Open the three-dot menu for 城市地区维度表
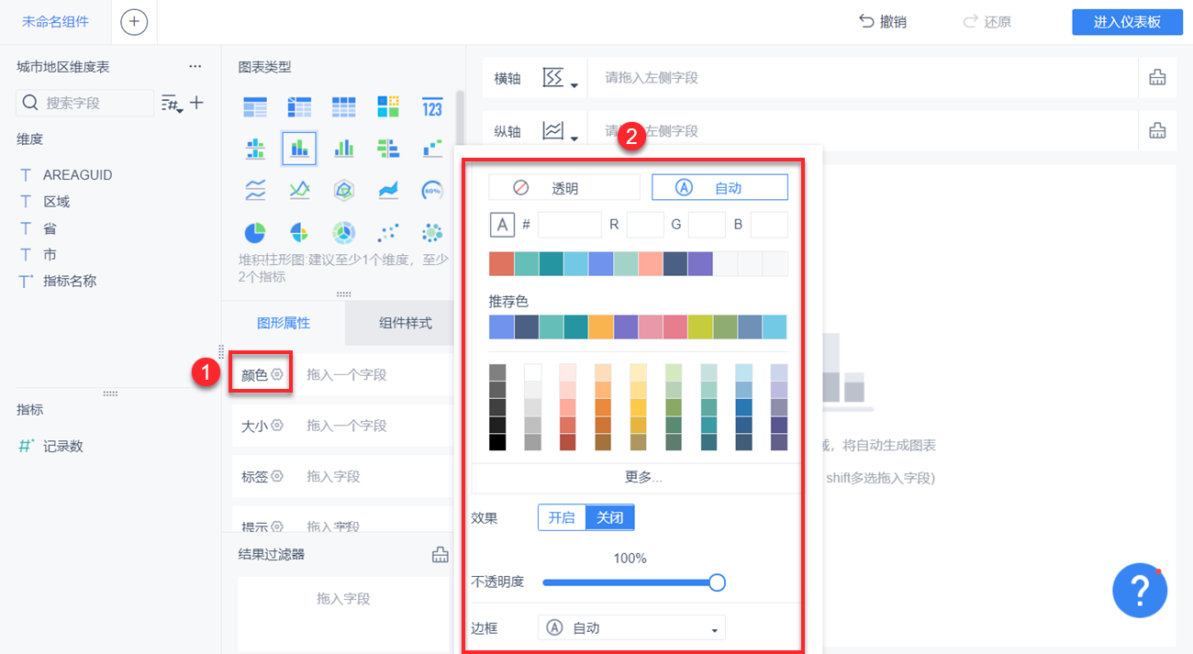The image size is (1193, 654). [195, 67]
